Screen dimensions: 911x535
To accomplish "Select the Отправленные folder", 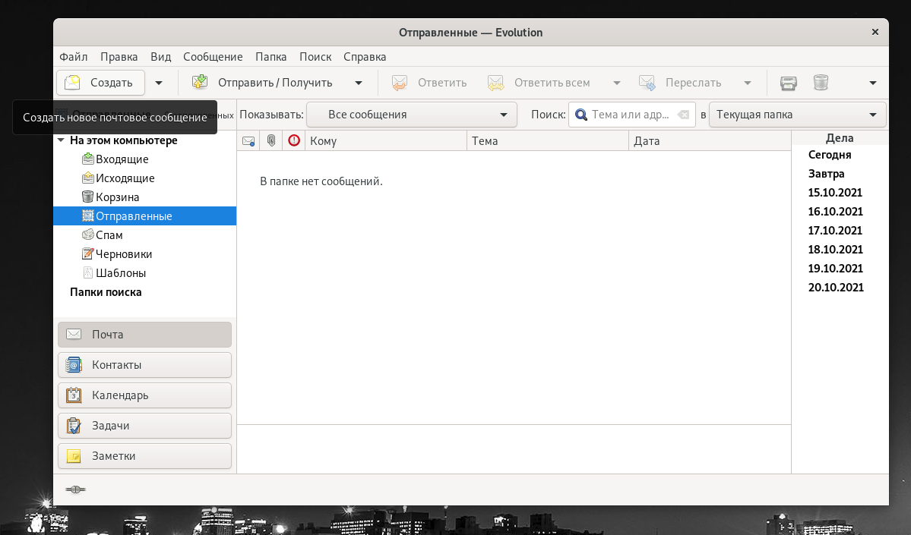I will tap(144, 216).
